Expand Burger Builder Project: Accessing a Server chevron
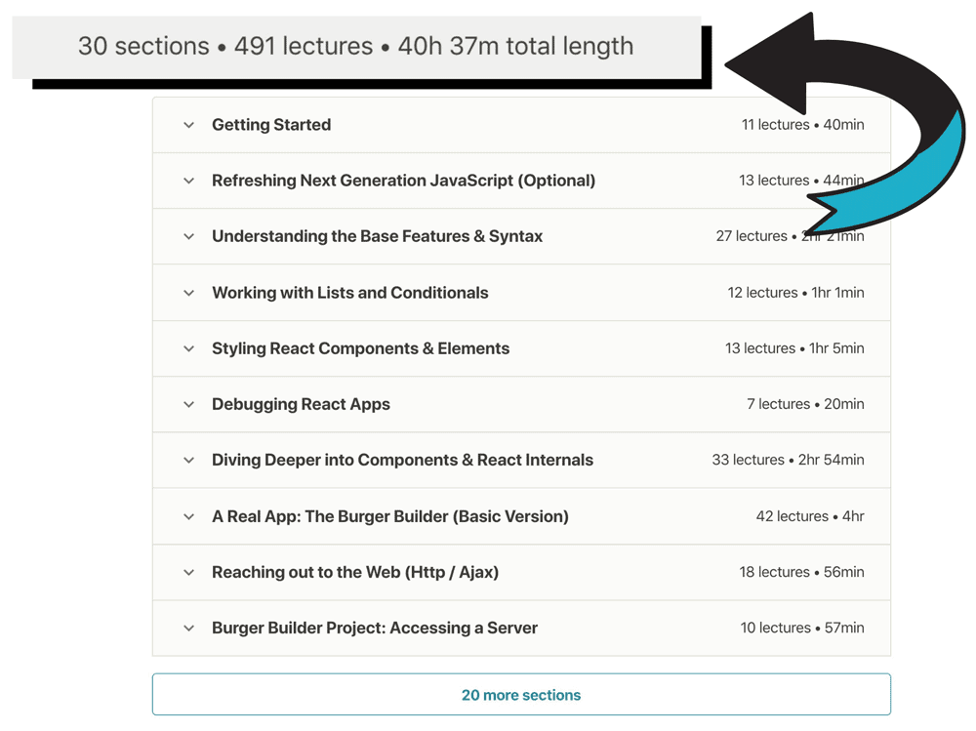Screen dimensions: 976x731 pyautogui.click(x=188, y=628)
